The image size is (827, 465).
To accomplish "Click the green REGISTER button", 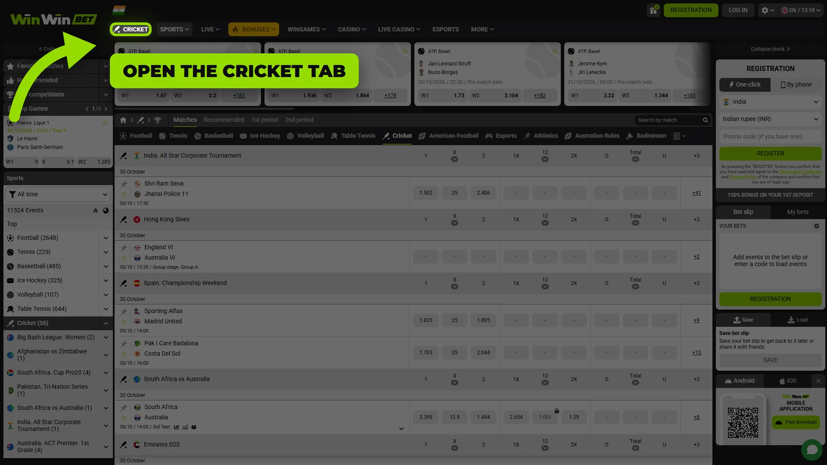I will pos(770,154).
